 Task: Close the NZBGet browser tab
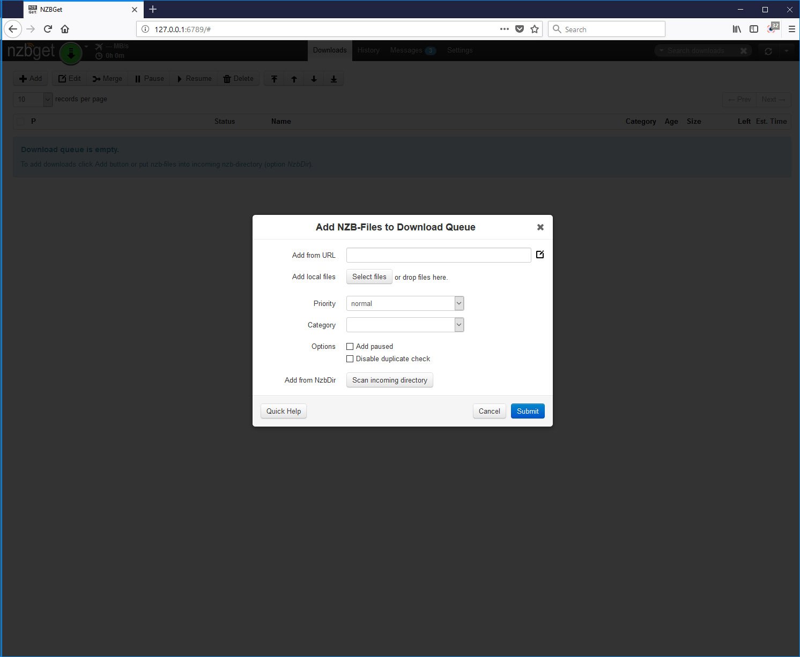[135, 10]
